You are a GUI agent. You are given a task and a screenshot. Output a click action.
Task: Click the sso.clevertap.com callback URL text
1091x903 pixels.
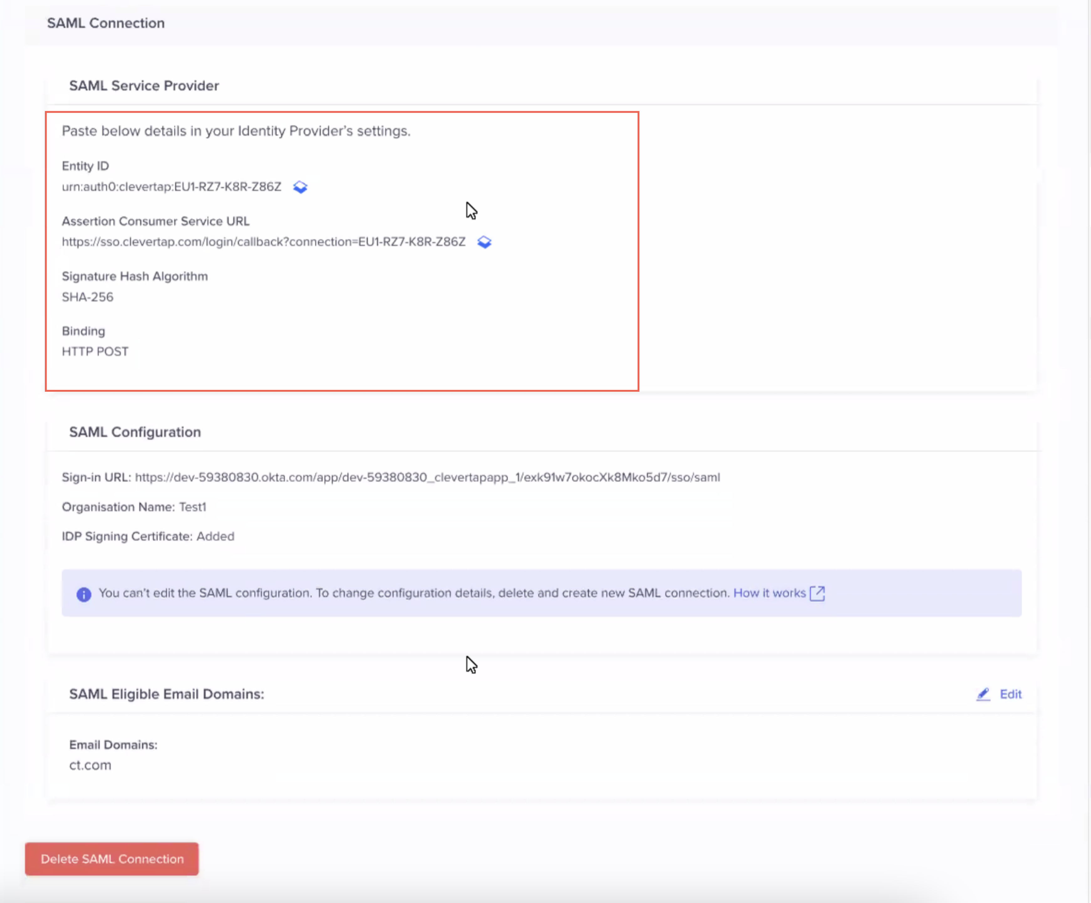pos(263,242)
